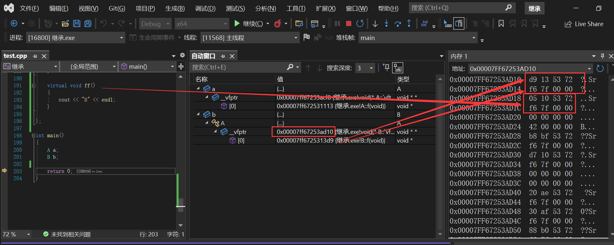Click the Open File folder icon
This screenshot has width=614, height=245.
point(66,23)
